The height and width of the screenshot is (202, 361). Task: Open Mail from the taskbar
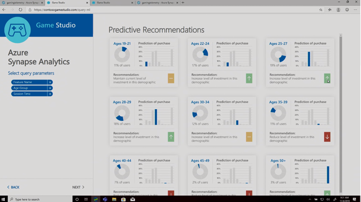[133, 199]
